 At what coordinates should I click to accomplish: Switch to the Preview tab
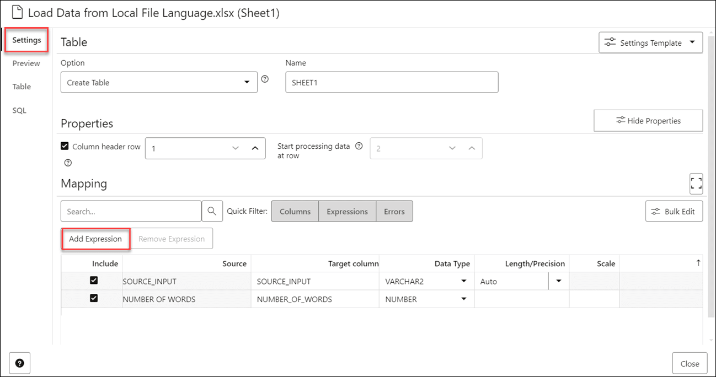tap(25, 63)
